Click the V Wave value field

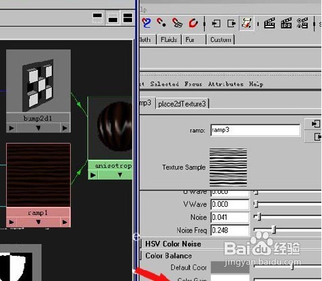pyautogui.click(x=230, y=204)
